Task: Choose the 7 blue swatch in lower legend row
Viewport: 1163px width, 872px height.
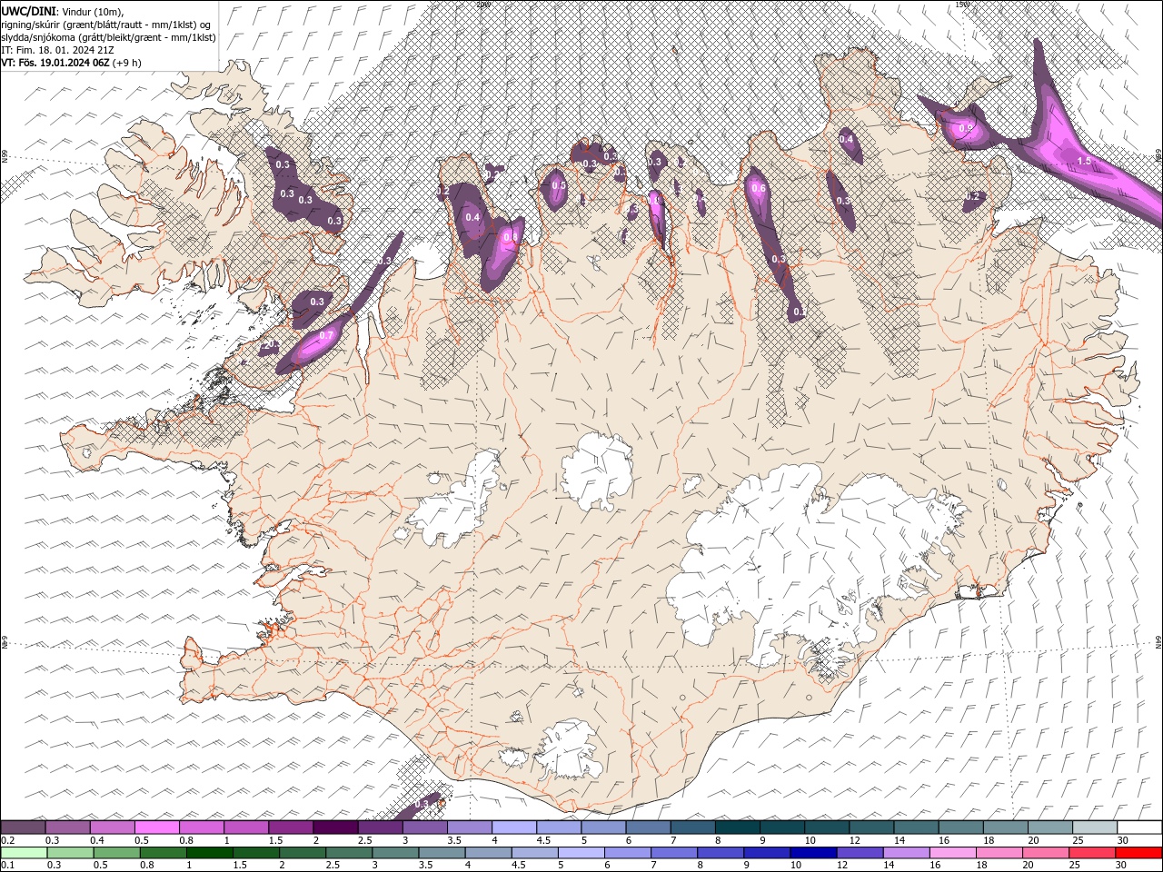Action: (x=674, y=853)
